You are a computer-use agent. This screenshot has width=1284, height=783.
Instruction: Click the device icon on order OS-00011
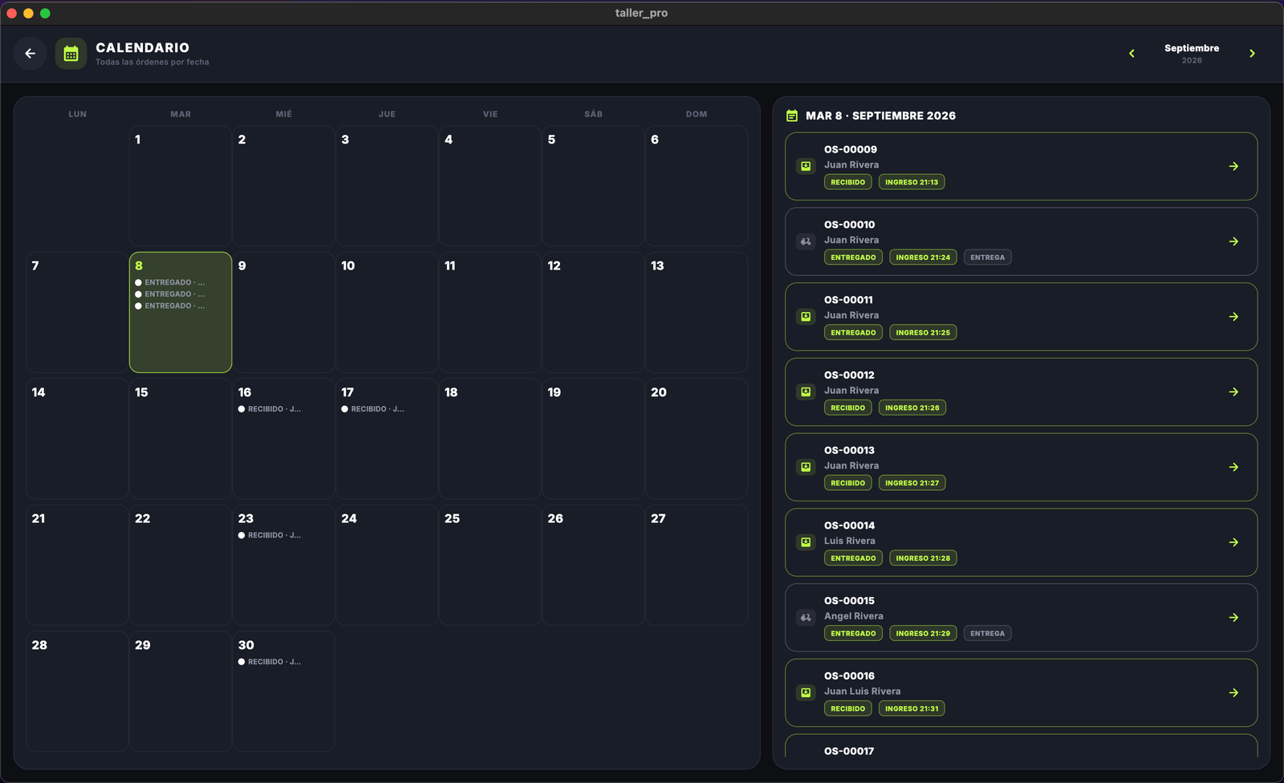coord(806,317)
